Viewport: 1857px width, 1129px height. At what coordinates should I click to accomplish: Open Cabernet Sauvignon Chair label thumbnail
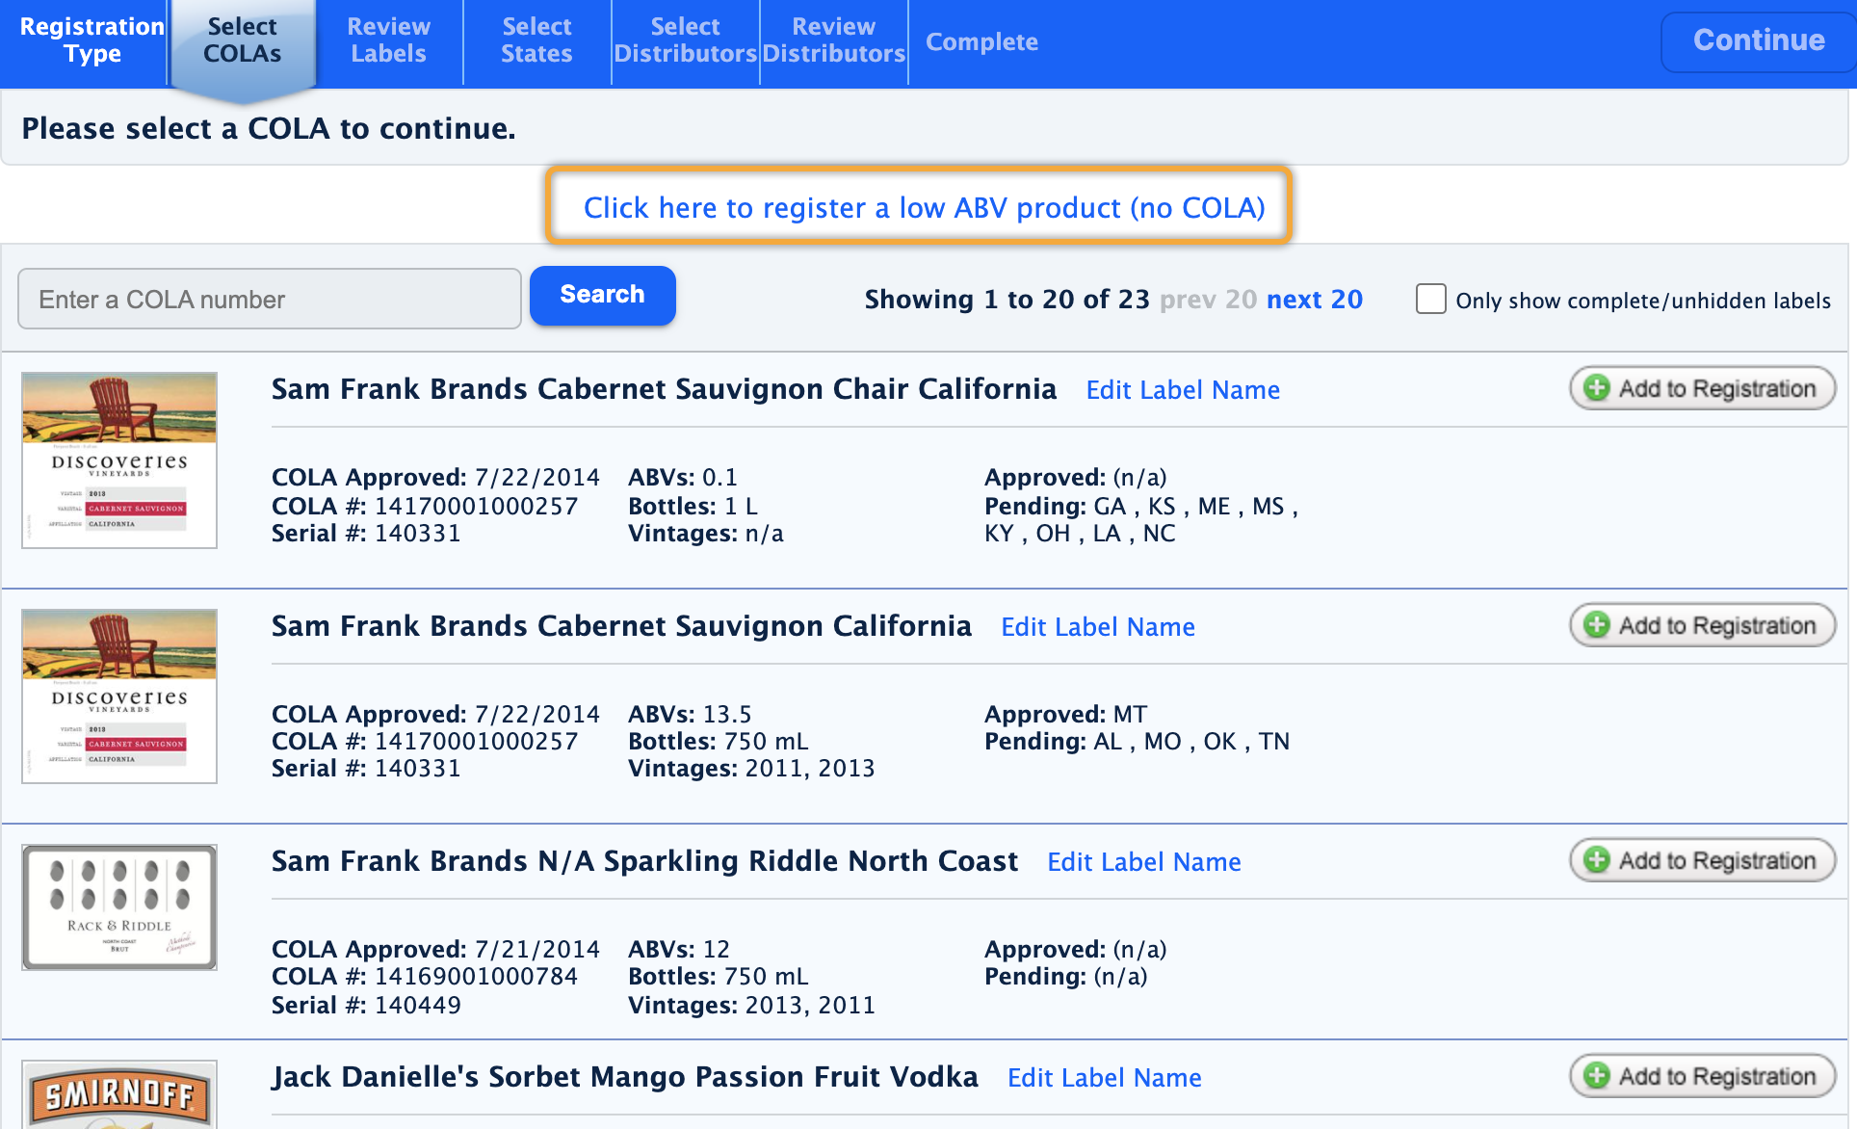pyautogui.click(x=119, y=460)
